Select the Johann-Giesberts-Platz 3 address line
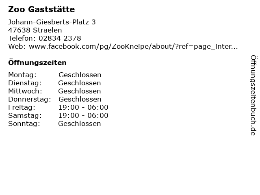Image resolution: width=260 pixels, height=195 pixels. click(x=52, y=22)
